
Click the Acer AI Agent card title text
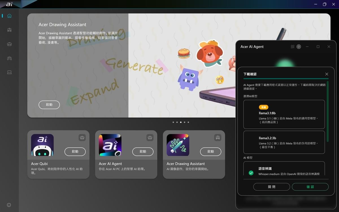coord(110,164)
